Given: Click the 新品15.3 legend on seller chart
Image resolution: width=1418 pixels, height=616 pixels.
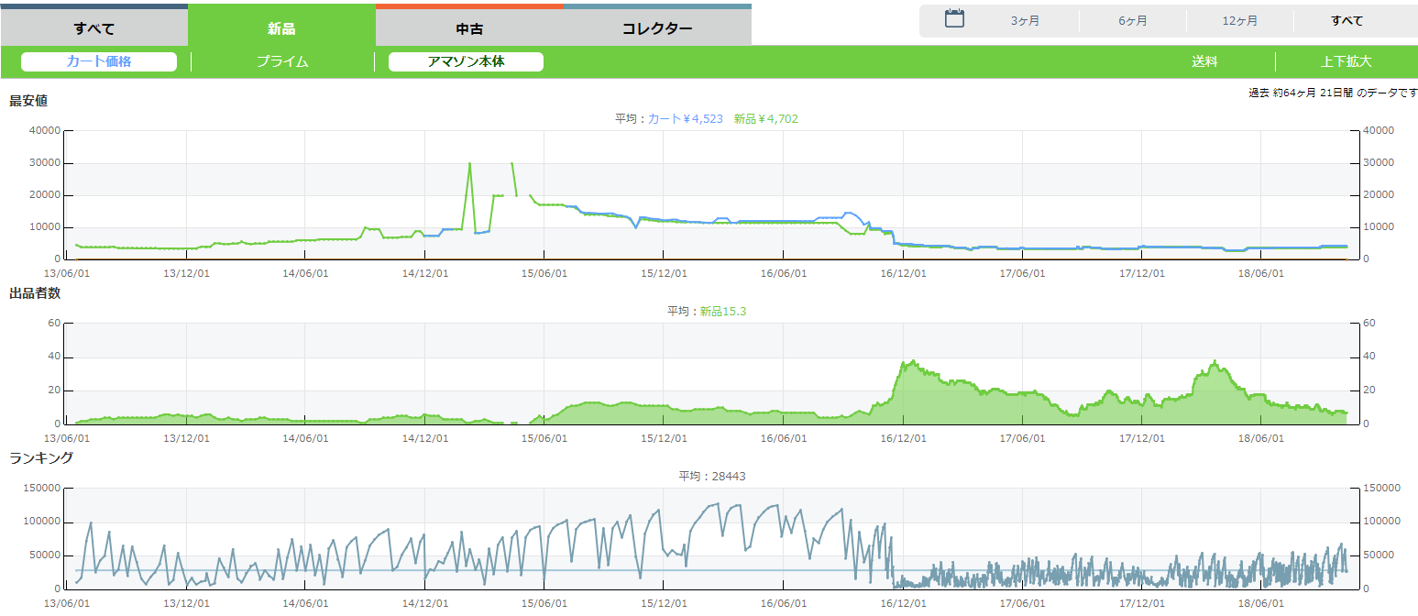Looking at the screenshot, I should click(723, 312).
